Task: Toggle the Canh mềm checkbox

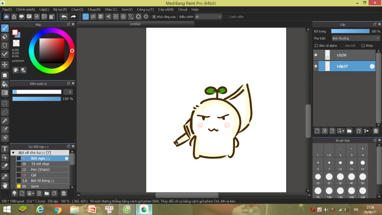Action: pos(226,17)
